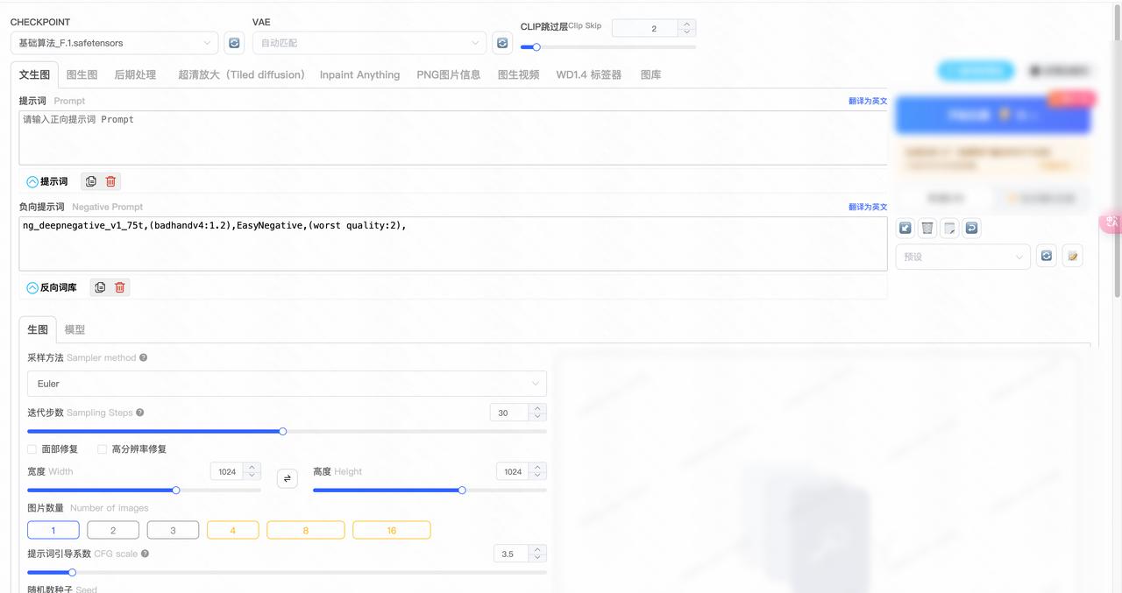Refresh the 预设 preset list
Screen dimensions: 1122x593
point(1046,257)
